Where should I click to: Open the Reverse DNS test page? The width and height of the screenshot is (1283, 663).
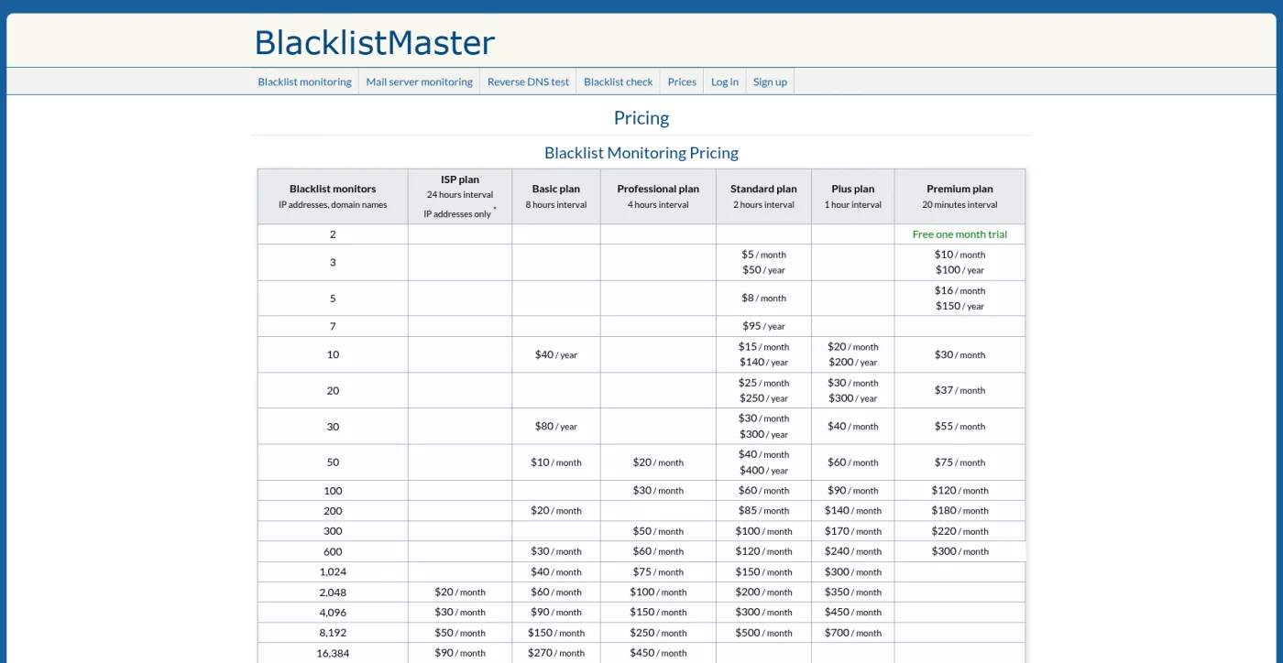click(x=528, y=82)
